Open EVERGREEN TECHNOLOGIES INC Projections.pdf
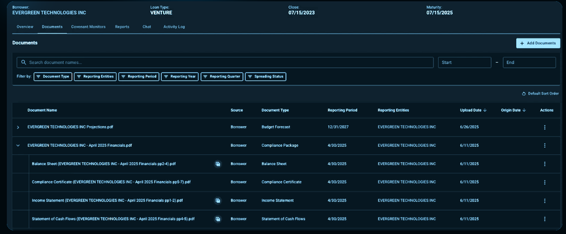566x234 pixels. (71, 127)
